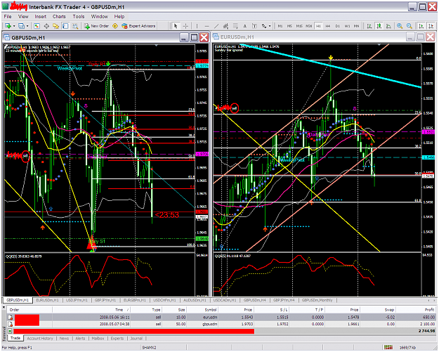Expand the Profiles dropdown arrow
Viewport: 439px width, 352px height.
[27, 26]
